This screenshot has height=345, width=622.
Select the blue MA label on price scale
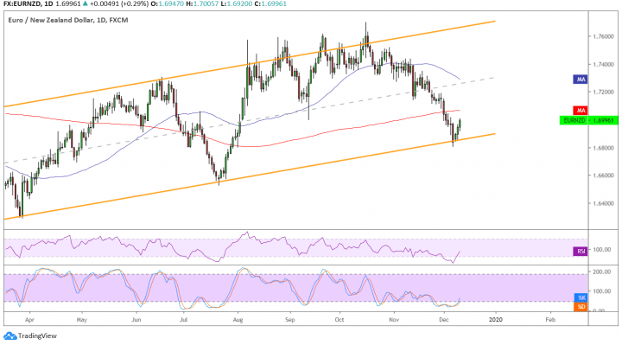[581, 80]
